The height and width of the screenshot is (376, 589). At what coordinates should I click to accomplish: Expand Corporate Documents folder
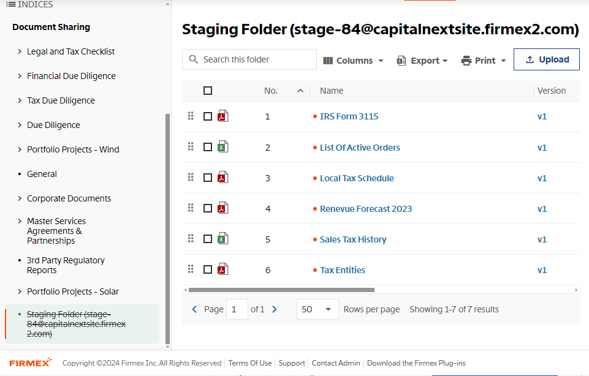(20, 198)
